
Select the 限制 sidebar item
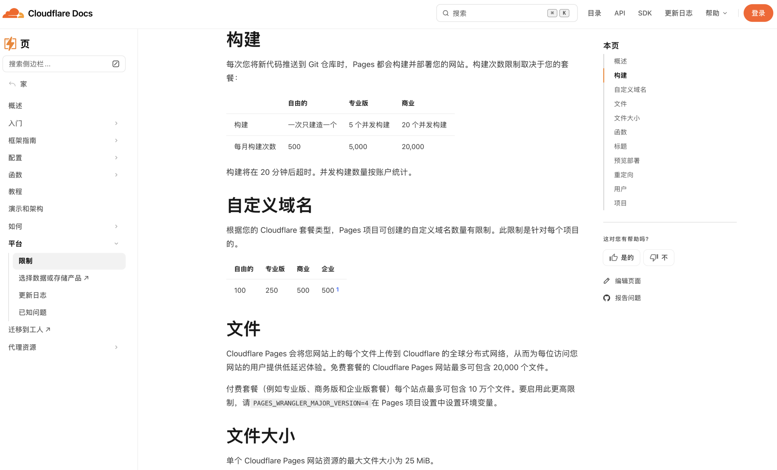click(69, 261)
